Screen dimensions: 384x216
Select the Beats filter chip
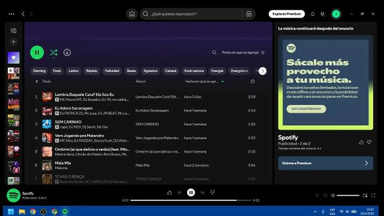(131, 71)
